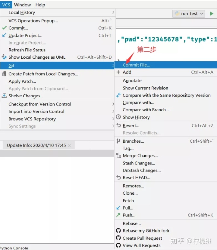Click the green checkmark icon beside Commit
The width and height of the screenshot is (217, 250).
click(x=4, y=28)
